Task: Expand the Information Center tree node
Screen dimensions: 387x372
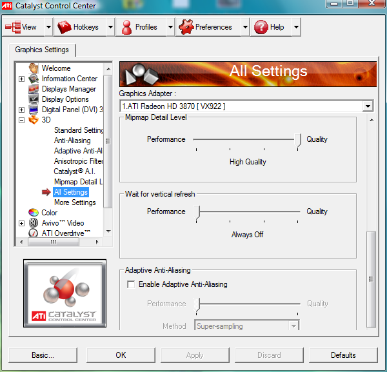Action: (x=22, y=79)
